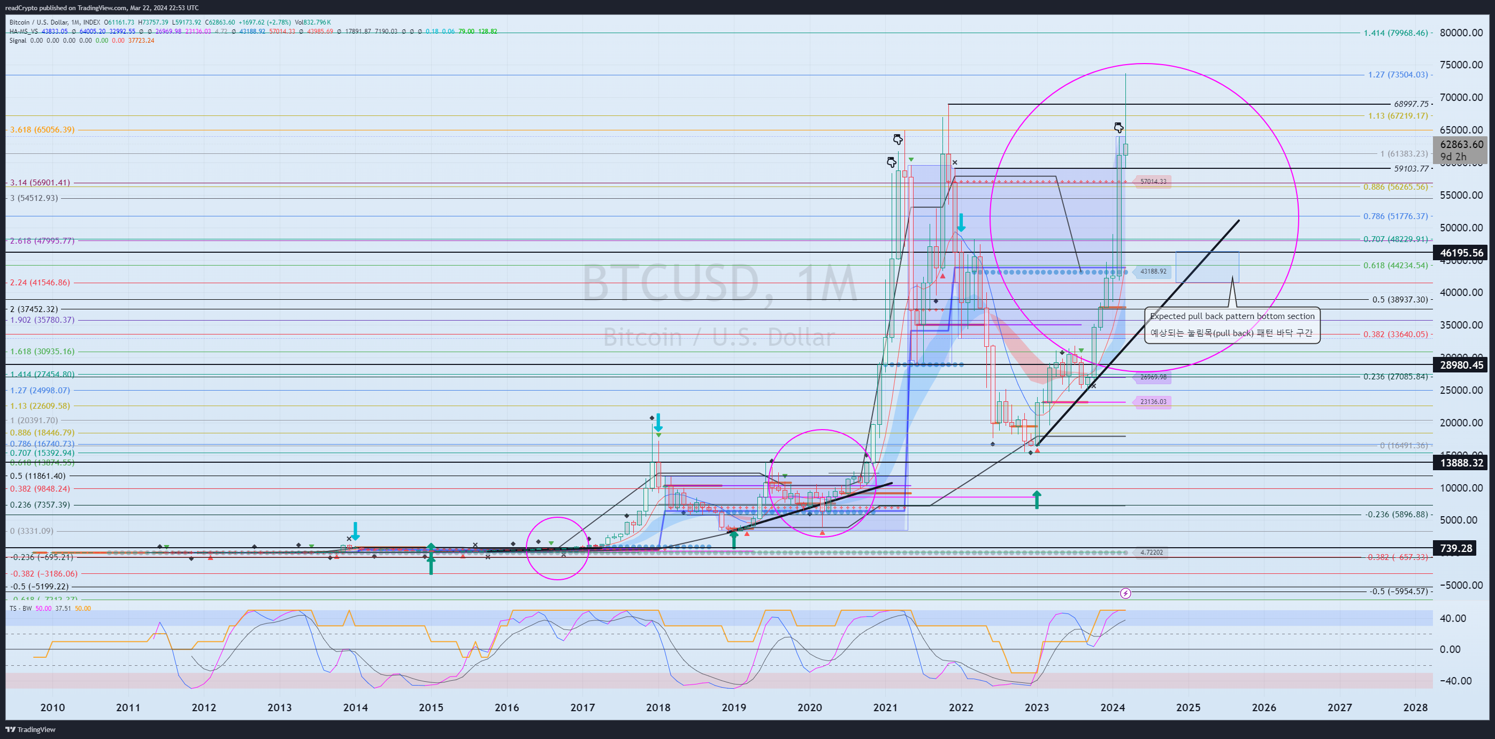Click the blue pullback rectangle near 2025
This screenshot has height=739, width=1495.
pos(1207,267)
